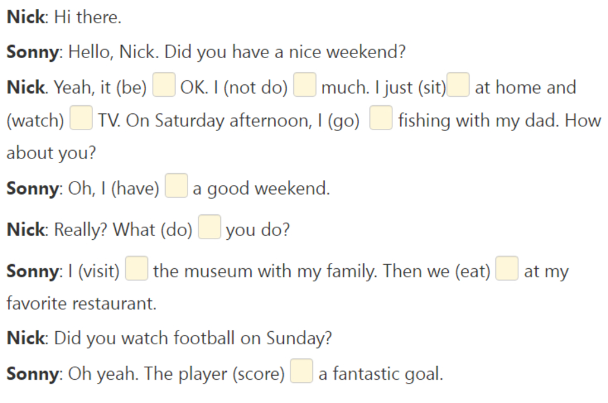This screenshot has width=608, height=403.
Task: Select the blank after "I (not do)"
Action: click(x=305, y=84)
